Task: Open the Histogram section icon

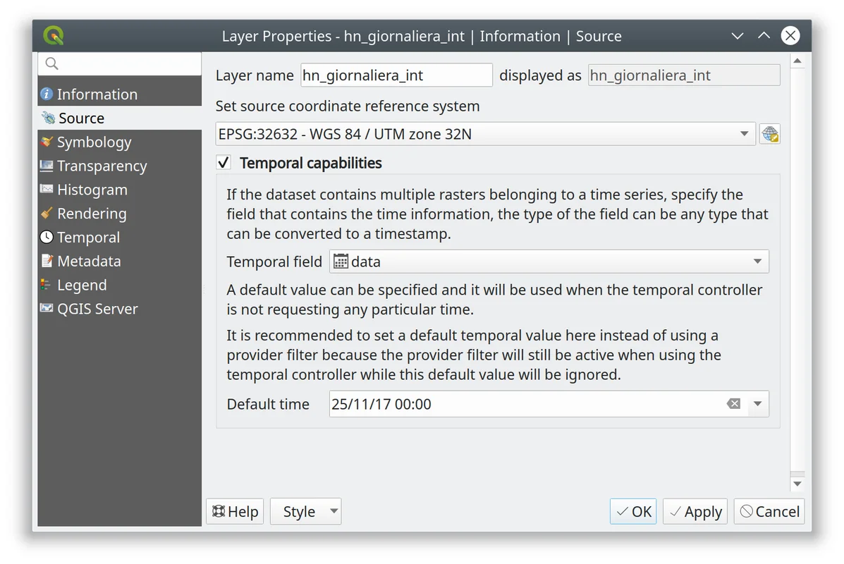Action: 47,190
